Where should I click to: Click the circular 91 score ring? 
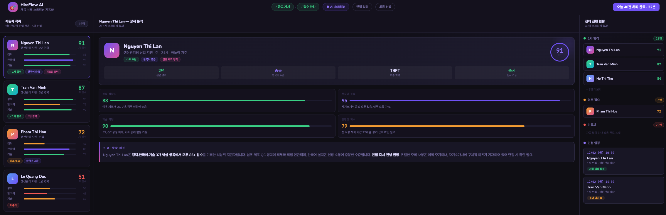point(559,52)
